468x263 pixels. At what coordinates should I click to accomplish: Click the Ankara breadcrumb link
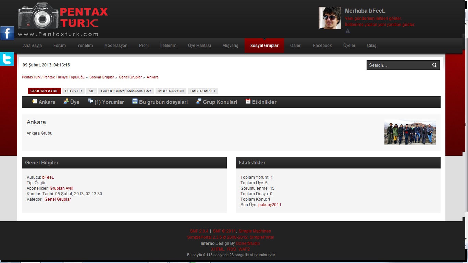point(152,77)
